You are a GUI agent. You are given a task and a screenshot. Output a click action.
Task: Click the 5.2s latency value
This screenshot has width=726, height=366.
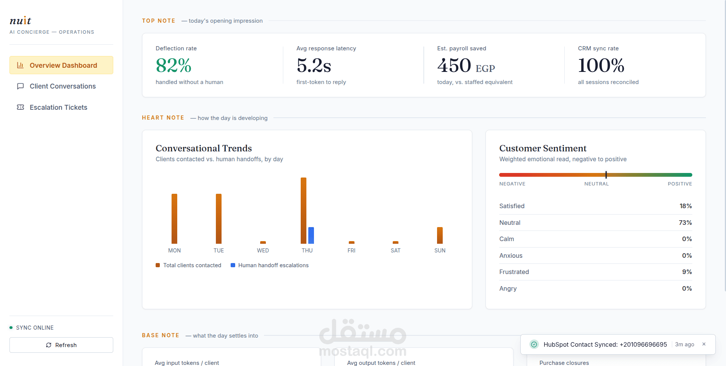click(314, 65)
